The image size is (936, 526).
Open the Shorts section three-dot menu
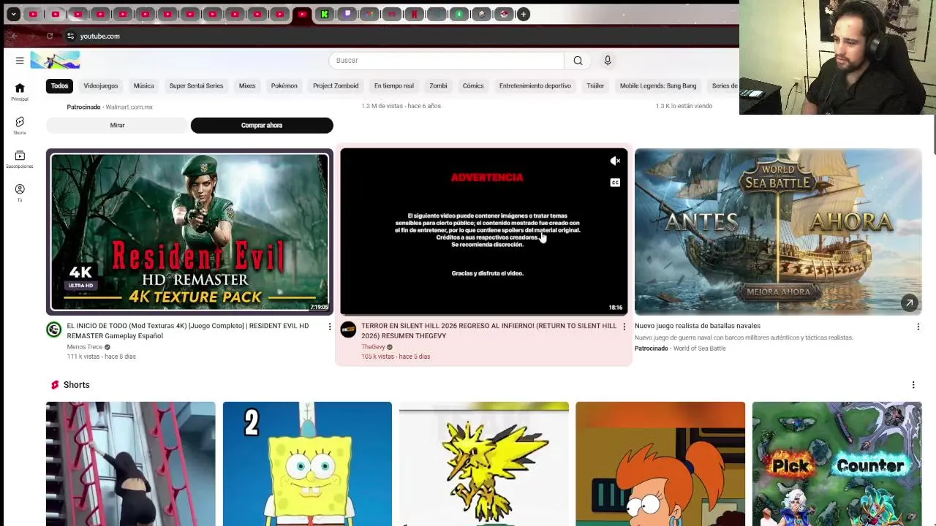[x=913, y=385]
